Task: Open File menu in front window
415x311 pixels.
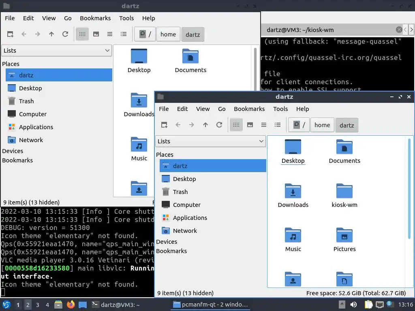Action: (x=164, y=109)
